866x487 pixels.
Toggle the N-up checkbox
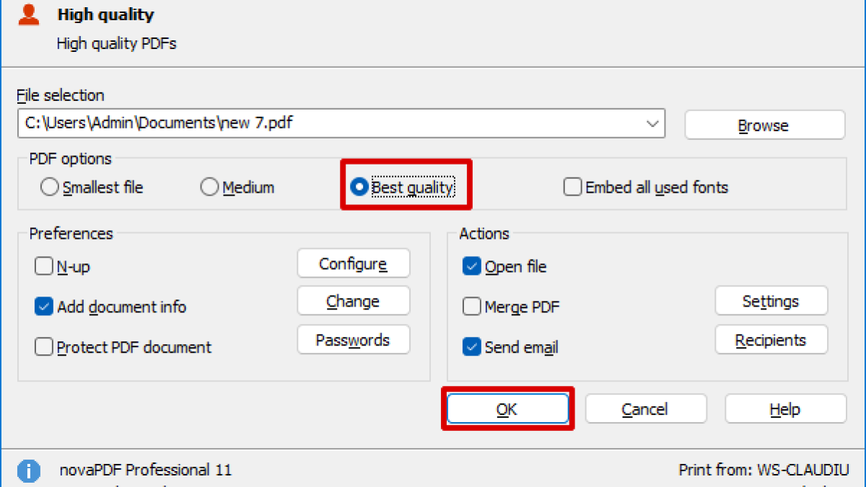tap(44, 267)
